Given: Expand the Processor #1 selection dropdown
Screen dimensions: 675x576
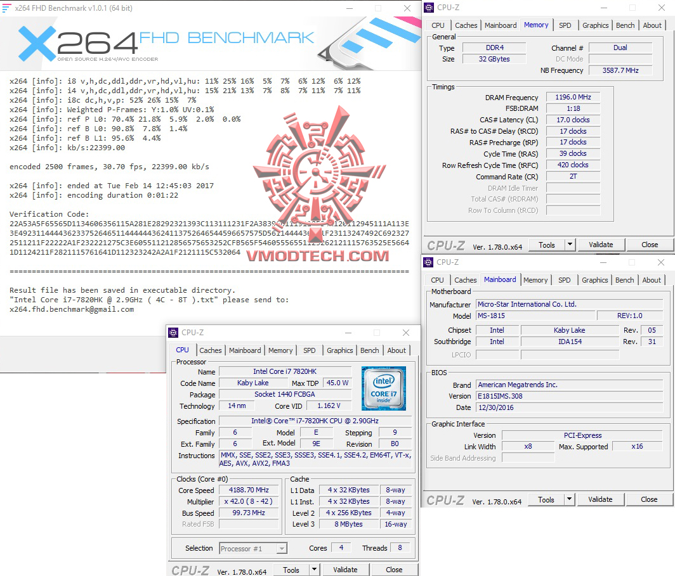Looking at the screenshot, I should (282, 549).
